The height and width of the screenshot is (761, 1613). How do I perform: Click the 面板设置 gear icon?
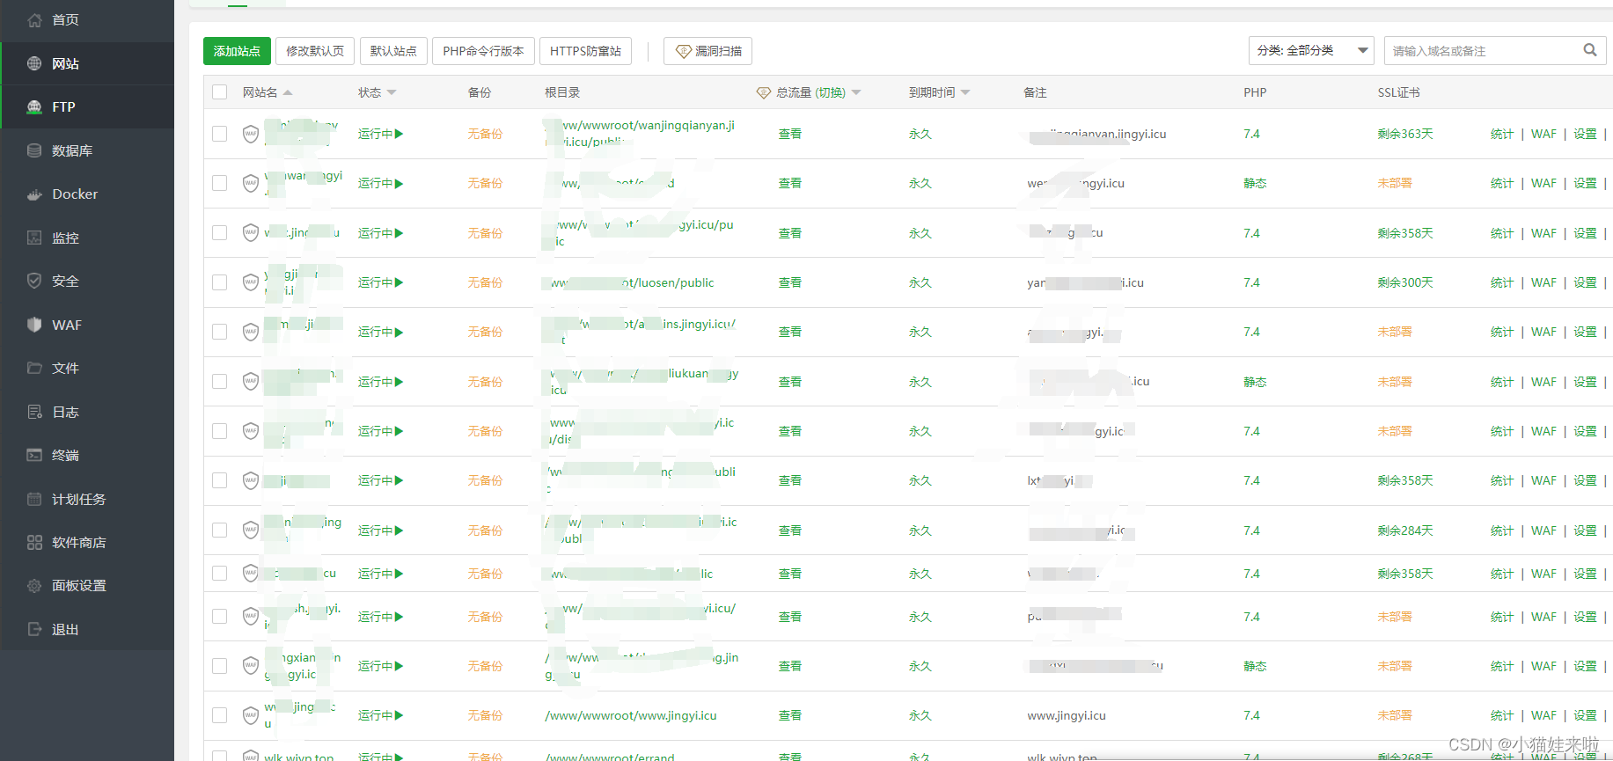(x=34, y=586)
